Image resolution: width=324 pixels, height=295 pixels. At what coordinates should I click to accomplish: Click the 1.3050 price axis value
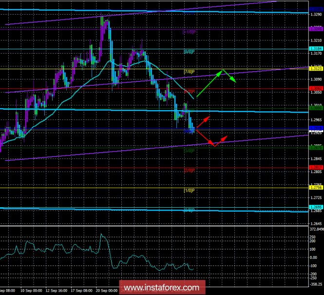click(316, 92)
